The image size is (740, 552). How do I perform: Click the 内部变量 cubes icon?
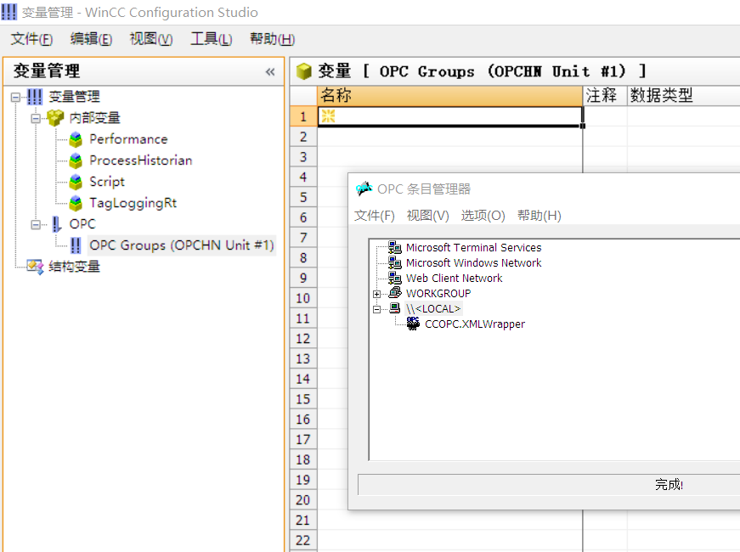point(55,118)
